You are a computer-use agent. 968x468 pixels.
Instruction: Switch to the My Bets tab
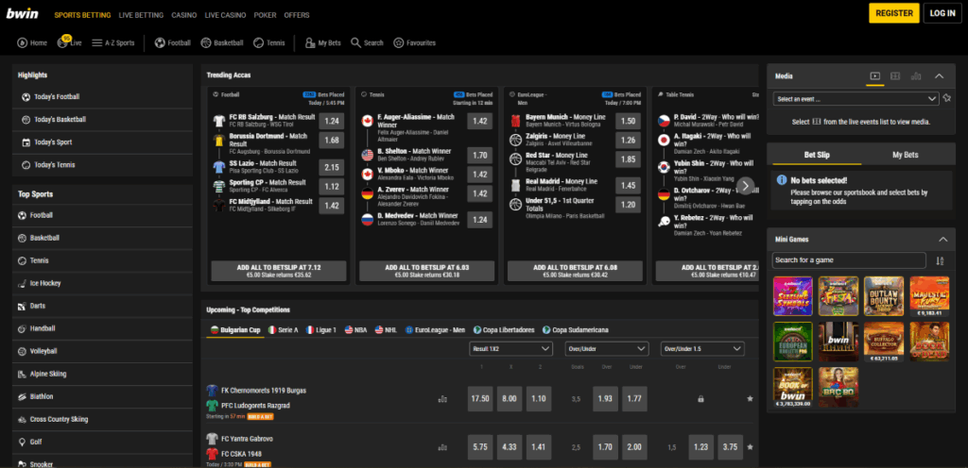(x=905, y=154)
